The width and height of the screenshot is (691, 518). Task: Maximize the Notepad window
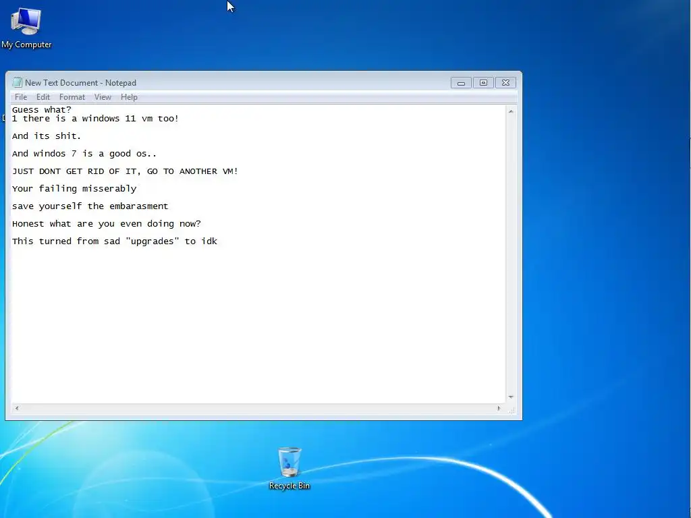coord(483,83)
